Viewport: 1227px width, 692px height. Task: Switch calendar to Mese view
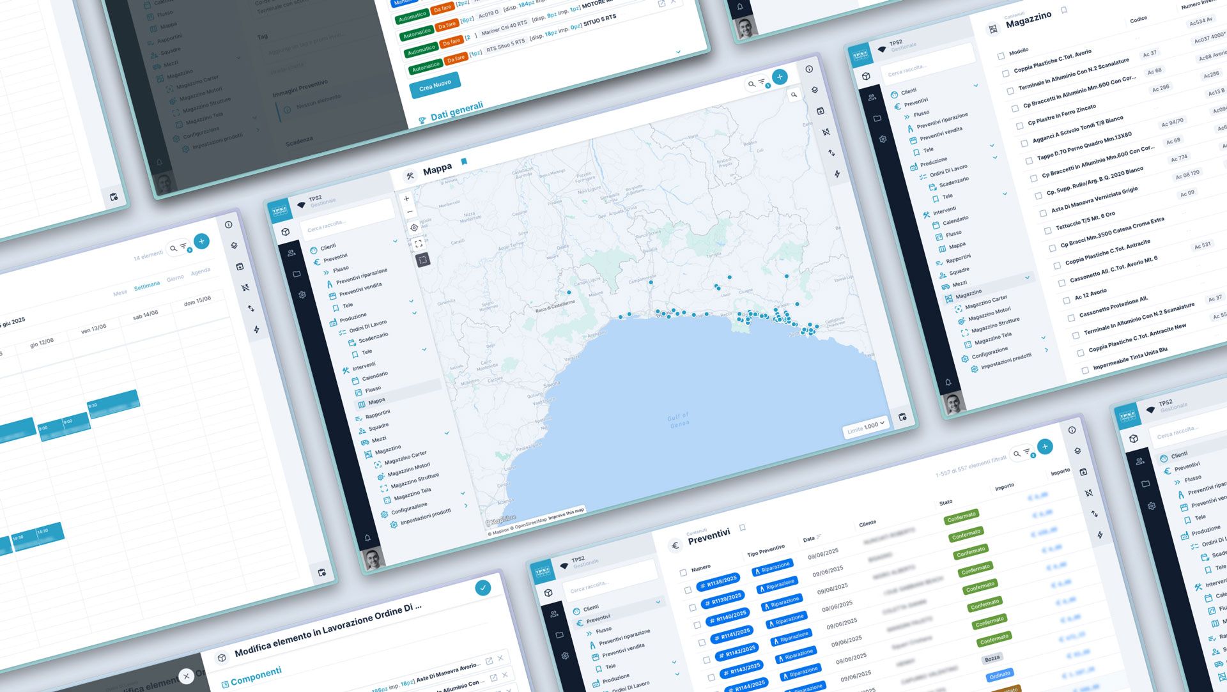click(120, 293)
